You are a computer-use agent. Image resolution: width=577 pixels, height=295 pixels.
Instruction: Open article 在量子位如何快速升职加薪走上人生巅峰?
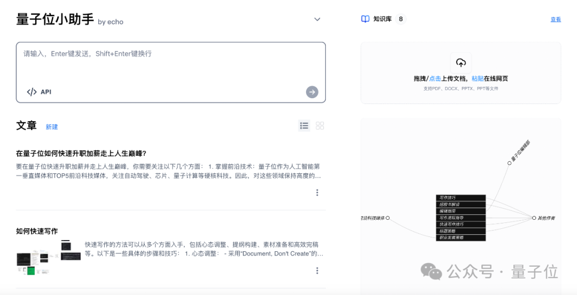coord(81,153)
